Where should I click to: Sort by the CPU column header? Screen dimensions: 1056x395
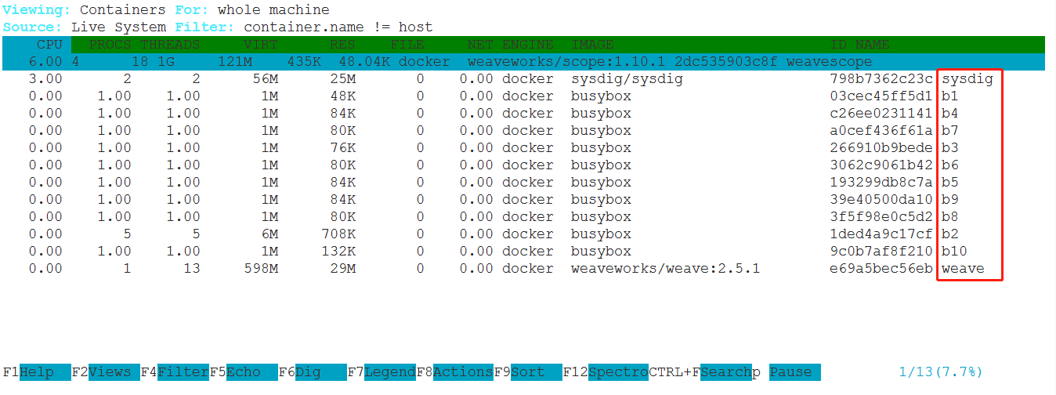click(49, 45)
